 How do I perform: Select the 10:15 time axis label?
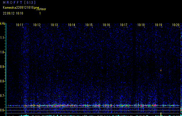tap(89, 25)
